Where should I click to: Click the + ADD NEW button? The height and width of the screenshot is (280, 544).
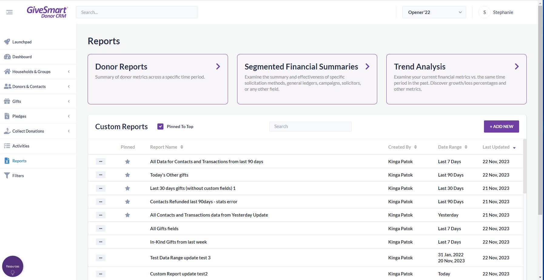(501, 127)
